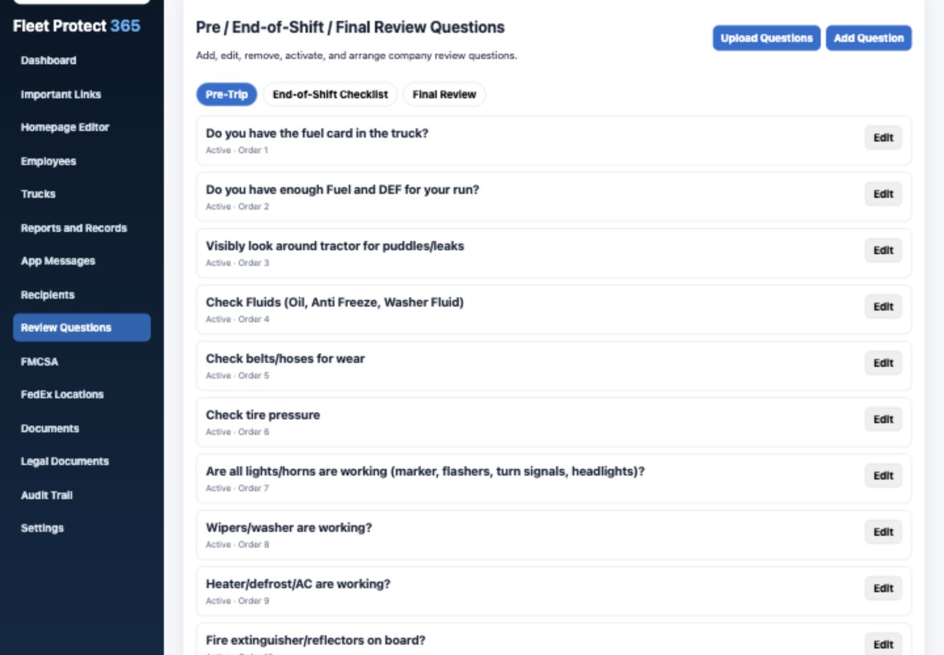This screenshot has width=944, height=655.
Task: Select the Pre-Trip tab
Action: point(226,94)
